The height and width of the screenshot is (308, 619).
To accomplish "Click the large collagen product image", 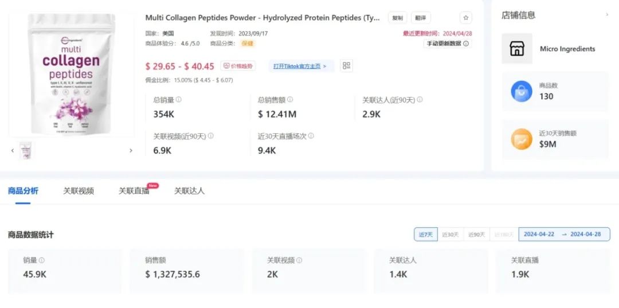I will [72, 75].
